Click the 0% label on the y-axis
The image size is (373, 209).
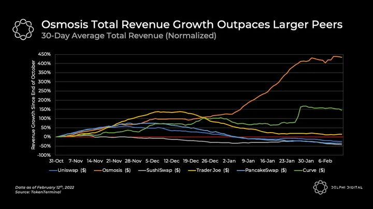pyautogui.click(x=47, y=137)
